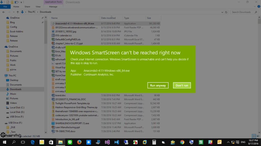Viewport: 261px width, 146px height.
Task: Open Music folder in navigation pane
Action: [x=13, y=94]
